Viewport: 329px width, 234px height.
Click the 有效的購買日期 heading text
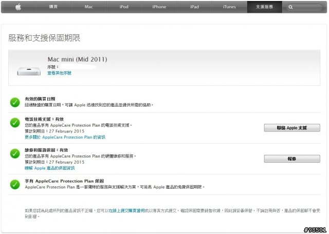40,99
